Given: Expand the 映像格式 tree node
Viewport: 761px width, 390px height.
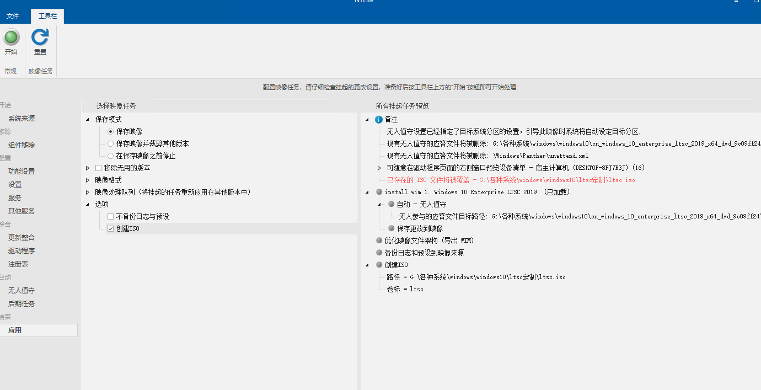Looking at the screenshot, I should pyautogui.click(x=87, y=180).
